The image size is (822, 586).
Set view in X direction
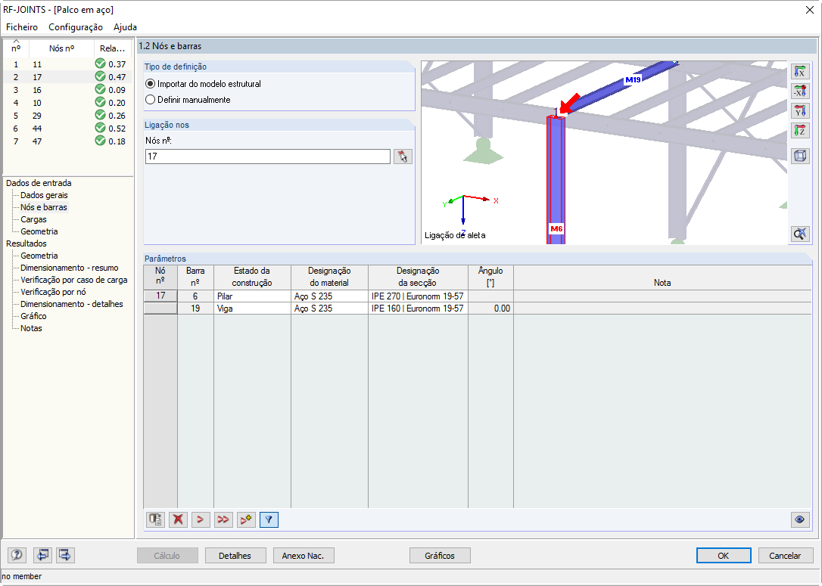point(799,72)
